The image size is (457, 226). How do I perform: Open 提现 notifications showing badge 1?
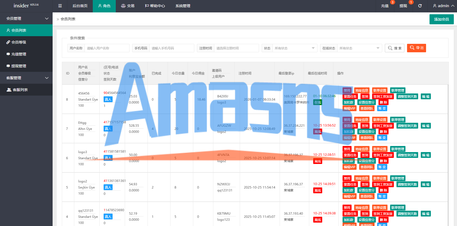403,6
